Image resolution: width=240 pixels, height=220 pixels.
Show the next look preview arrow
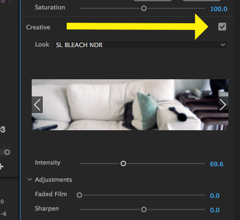coord(223,105)
